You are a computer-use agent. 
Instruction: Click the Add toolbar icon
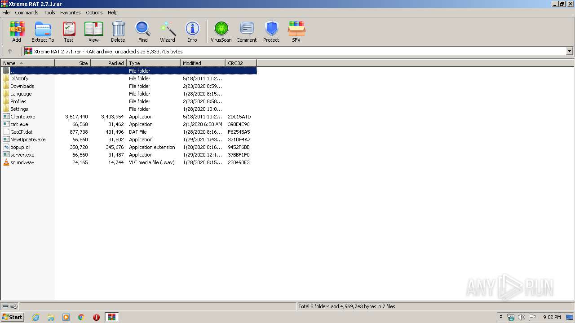pos(17,31)
